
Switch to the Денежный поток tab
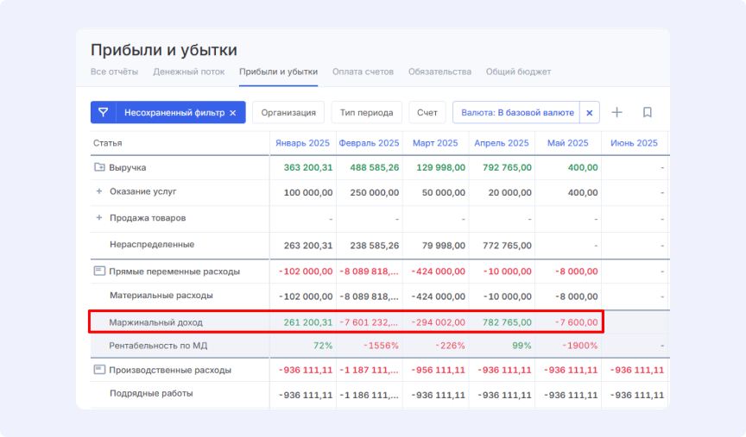coord(189,72)
